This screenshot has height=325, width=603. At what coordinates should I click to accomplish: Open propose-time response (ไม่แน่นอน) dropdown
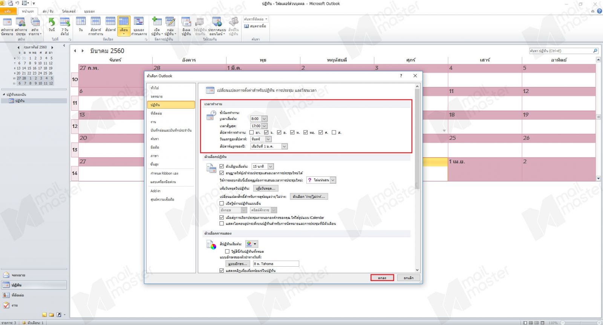pos(333,180)
